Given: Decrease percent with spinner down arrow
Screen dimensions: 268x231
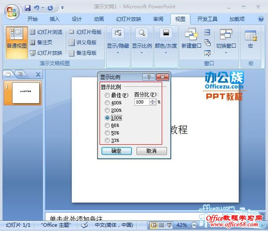Looking at the screenshot, I should [x=152, y=104].
